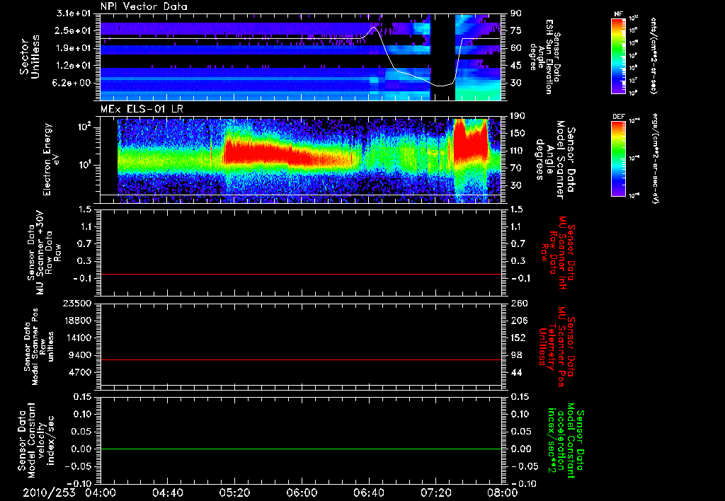Click the '9400' tick label
Screen dimensions: 725x501
tap(80, 355)
